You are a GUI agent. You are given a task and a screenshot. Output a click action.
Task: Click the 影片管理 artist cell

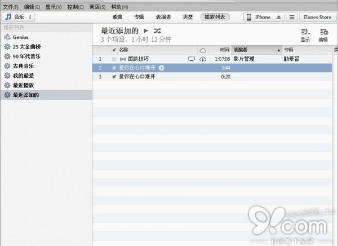pyautogui.click(x=244, y=59)
